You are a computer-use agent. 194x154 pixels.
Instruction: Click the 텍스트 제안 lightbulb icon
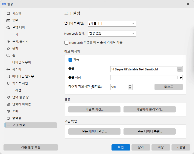point(8,83)
